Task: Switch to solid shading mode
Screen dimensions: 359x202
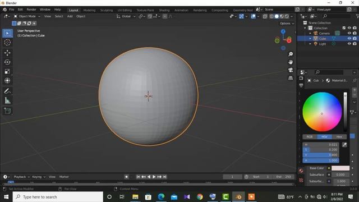Action: click(277, 16)
